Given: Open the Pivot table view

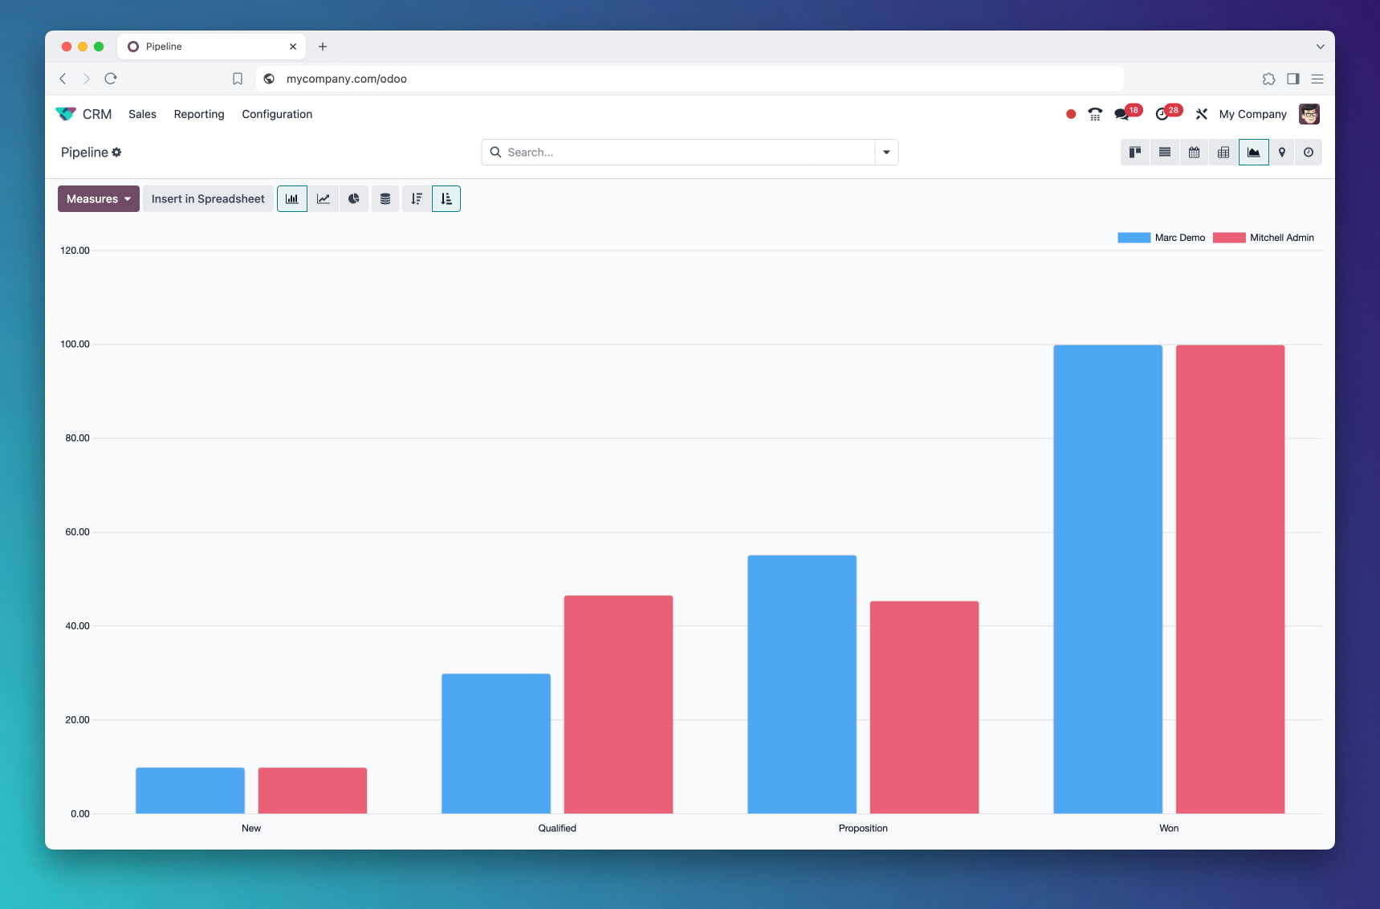Looking at the screenshot, I should 1223,152.
